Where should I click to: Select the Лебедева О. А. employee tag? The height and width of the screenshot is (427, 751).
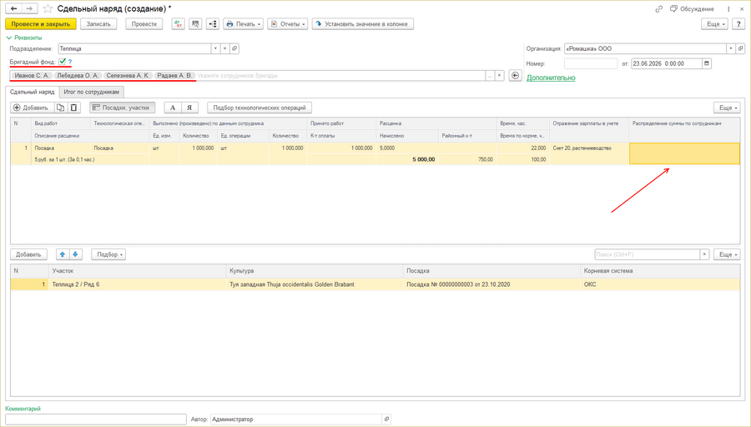click(x=77, y=76)
